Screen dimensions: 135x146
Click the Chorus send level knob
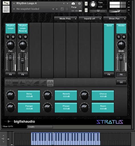pyautogui.click(x=85, y=95)
